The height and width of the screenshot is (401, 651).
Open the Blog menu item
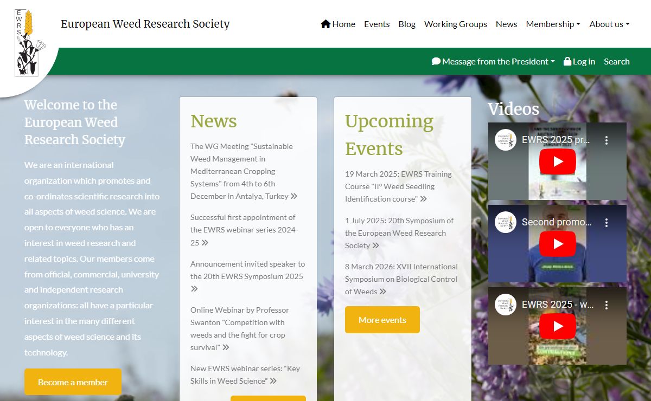click(407, 24)
